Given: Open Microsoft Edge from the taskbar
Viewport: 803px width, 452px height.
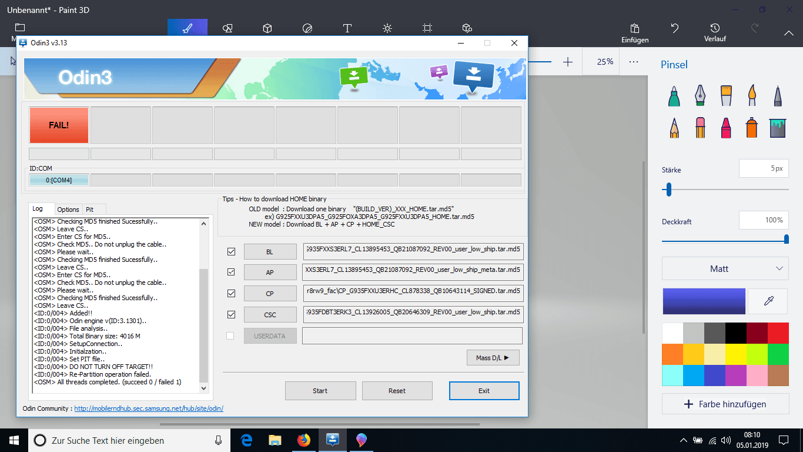Looking at the screenshot, I should [246, 440].
